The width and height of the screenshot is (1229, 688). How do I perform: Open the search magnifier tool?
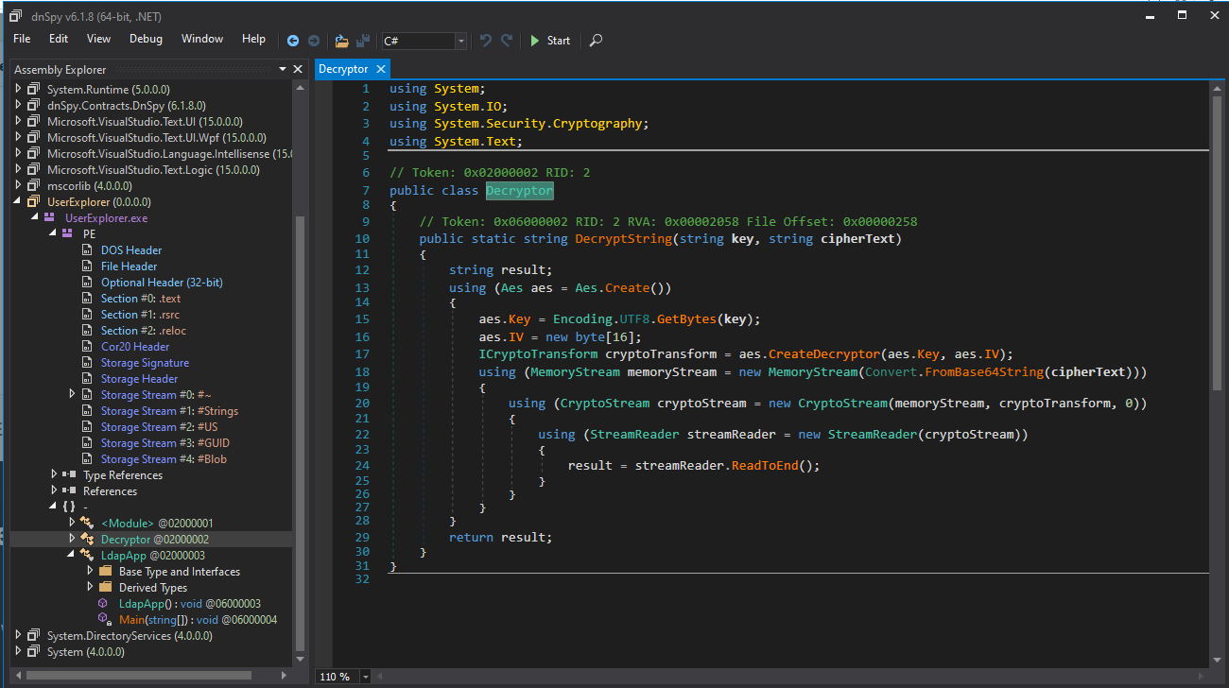596,41
